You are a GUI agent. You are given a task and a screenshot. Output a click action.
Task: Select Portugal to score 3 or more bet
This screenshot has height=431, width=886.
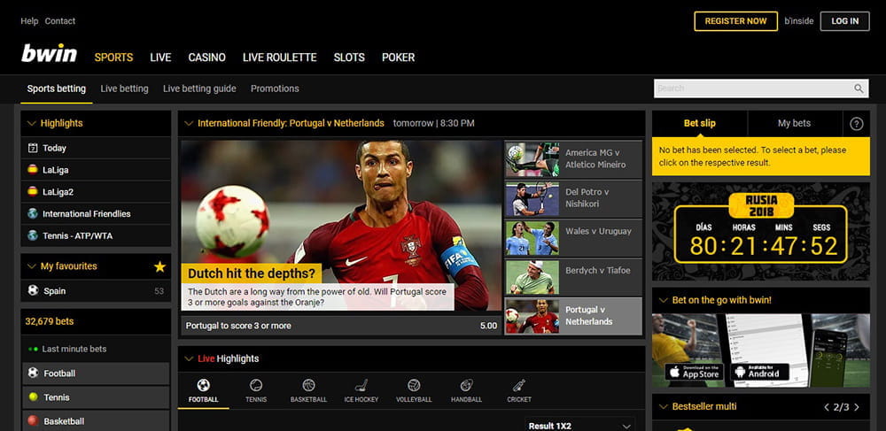point(341,326)
